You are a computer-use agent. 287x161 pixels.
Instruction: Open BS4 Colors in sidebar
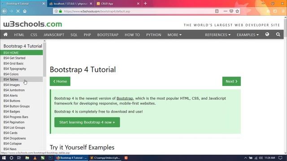point(22,74)
